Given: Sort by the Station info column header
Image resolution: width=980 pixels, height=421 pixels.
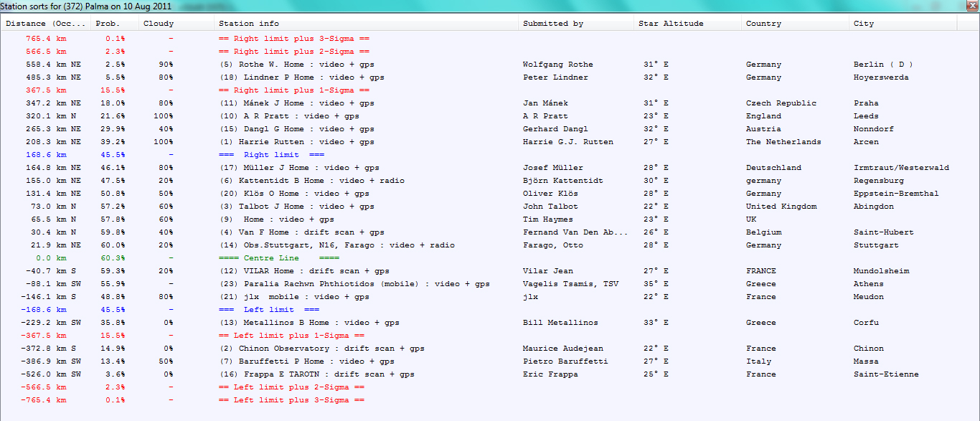Looking at the screenshot, I should [366, 24].
